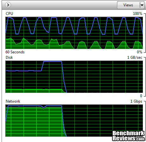Click the Network graph label
The image size is (146, 142).
tap(13, 101)
